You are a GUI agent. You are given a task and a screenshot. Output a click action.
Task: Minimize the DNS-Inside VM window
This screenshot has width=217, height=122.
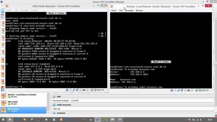tap(94, 6)
